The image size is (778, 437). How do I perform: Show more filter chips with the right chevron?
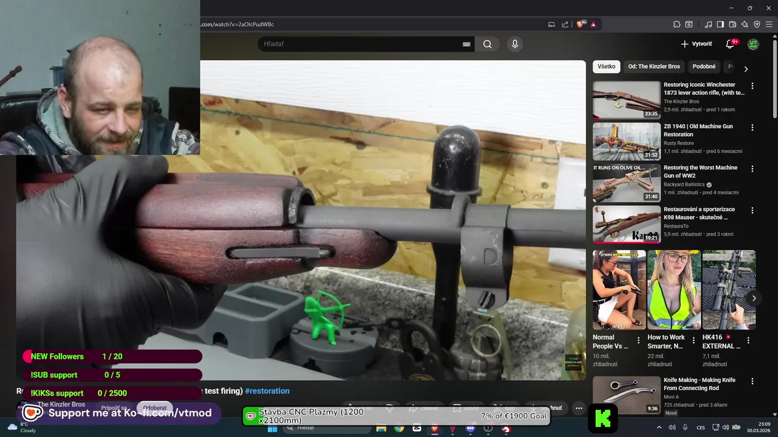pos(746,69)
